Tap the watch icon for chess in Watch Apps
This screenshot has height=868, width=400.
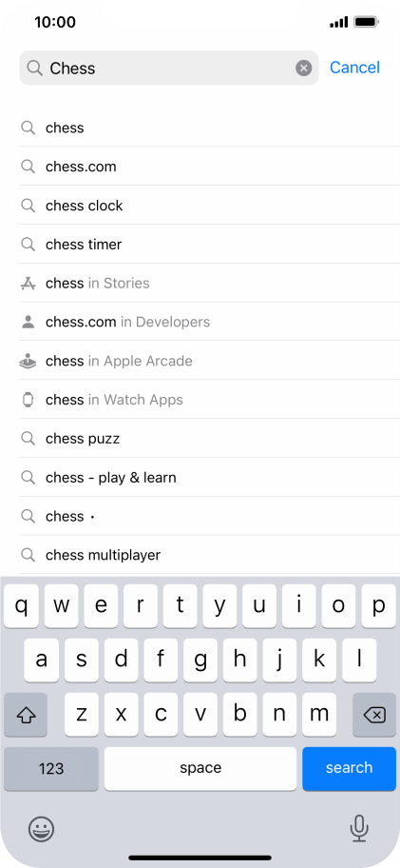pyautogui.click(x=29, y=400)
